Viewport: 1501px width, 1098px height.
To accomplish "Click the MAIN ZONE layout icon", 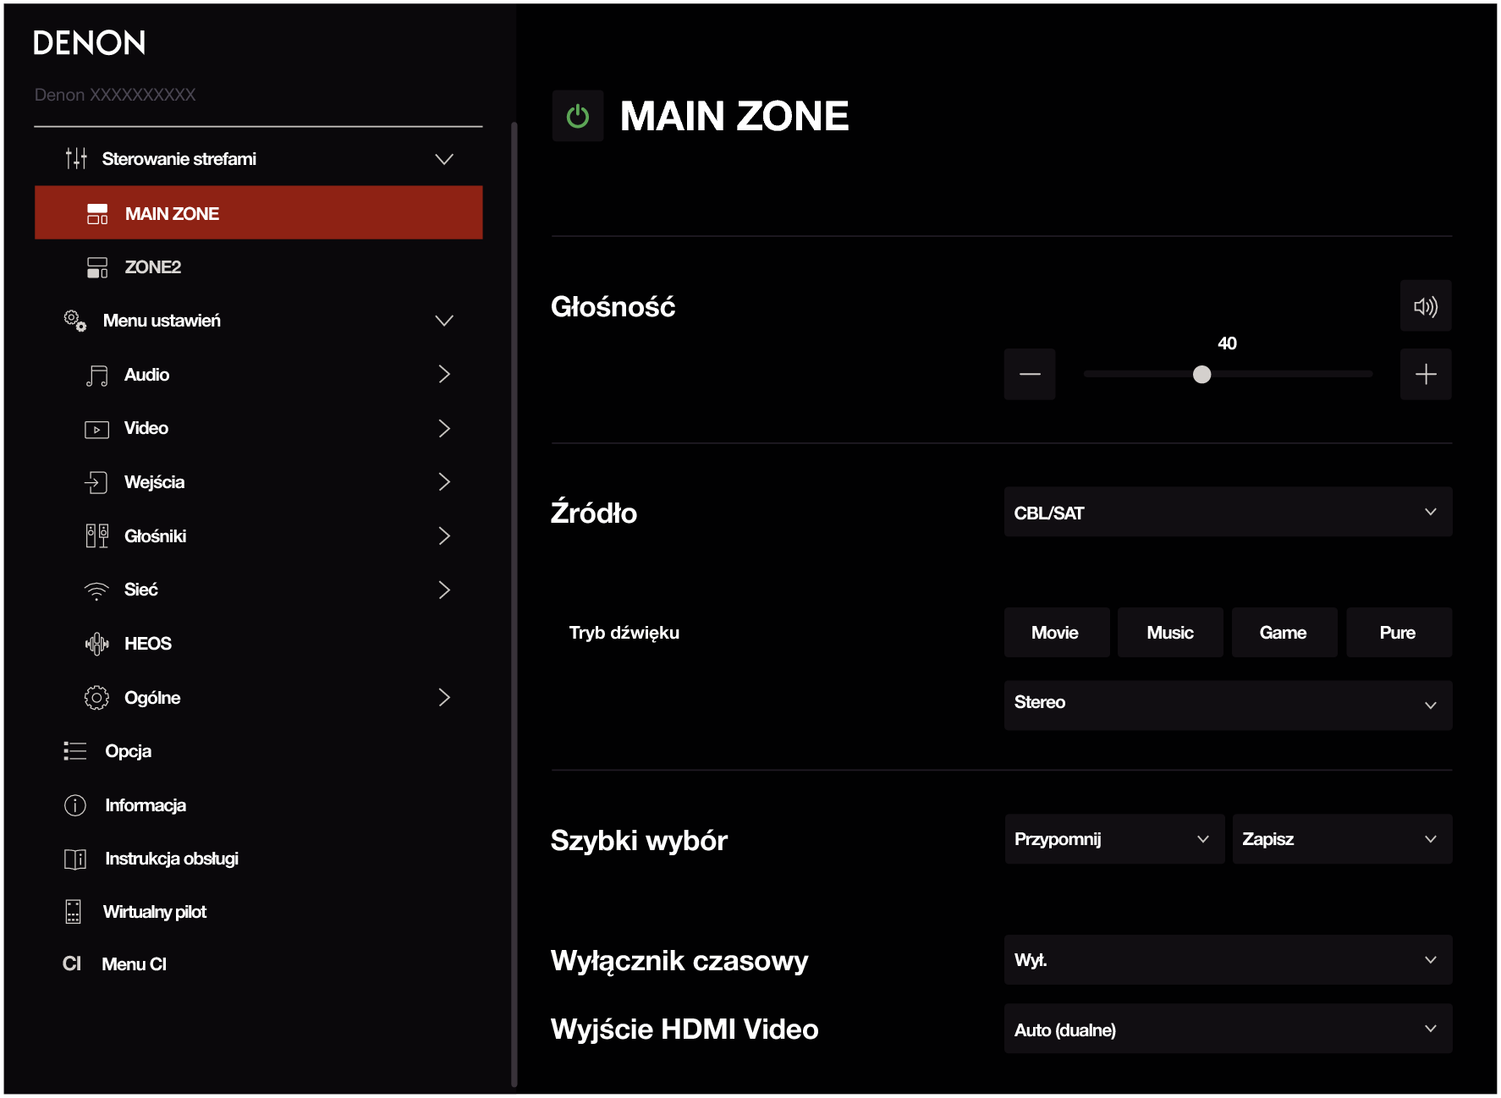I will [97, 214].
